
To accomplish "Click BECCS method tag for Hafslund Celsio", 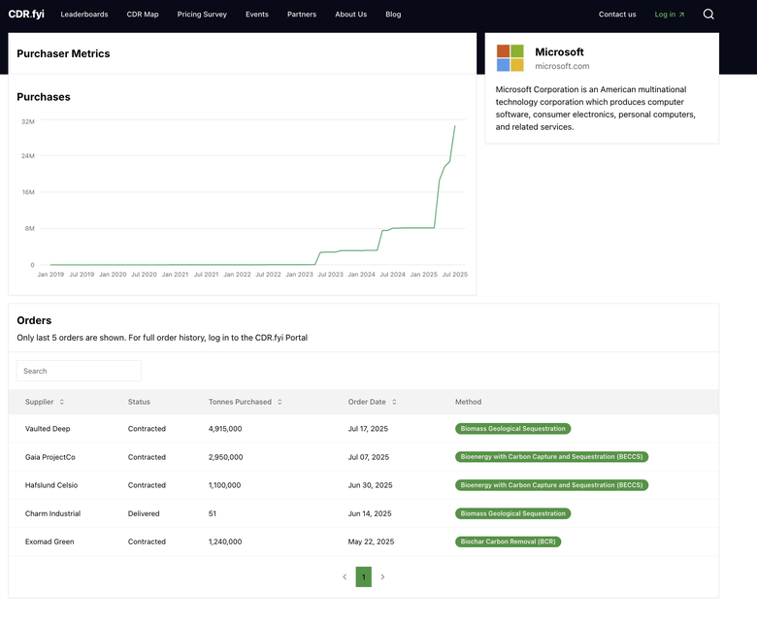I will pos(551,485).
